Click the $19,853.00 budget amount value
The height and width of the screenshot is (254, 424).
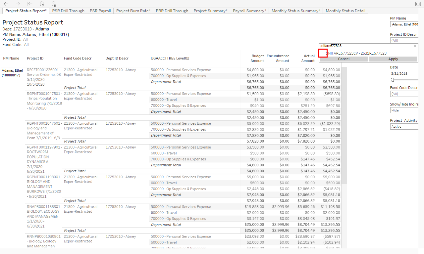(254, 207)
